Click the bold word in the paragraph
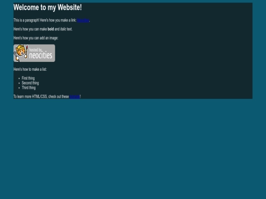 (x=51, y=29)
